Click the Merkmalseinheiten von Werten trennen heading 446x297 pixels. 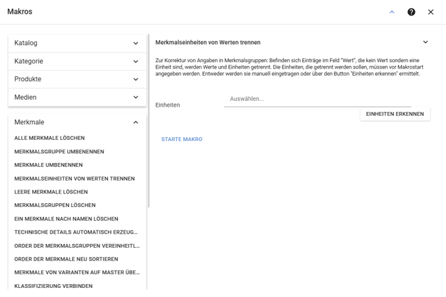pos(208,43)
